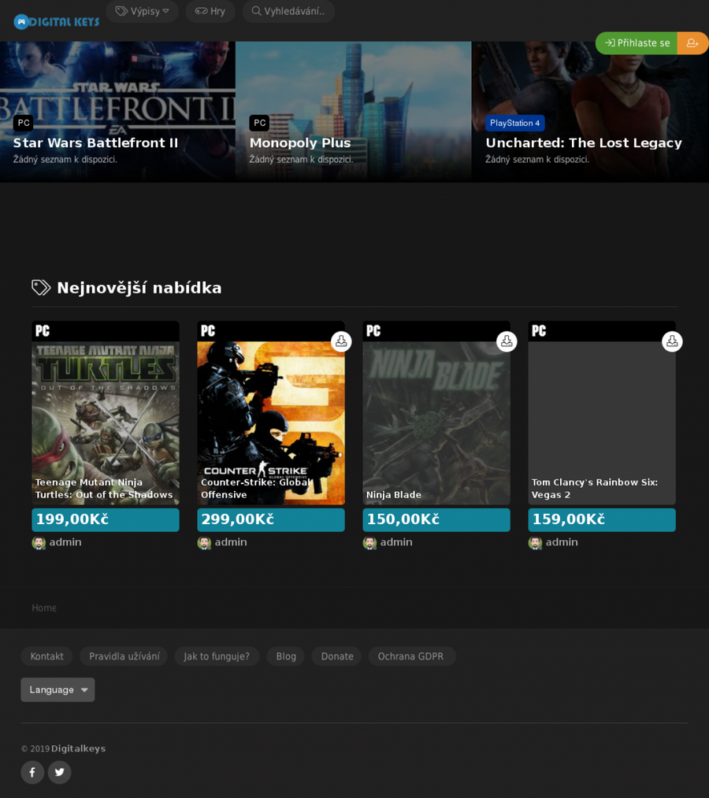Click the tag icon beside Nejnovější nabídka
Viewport: 709px width, 798px height.
click(41, 287)
